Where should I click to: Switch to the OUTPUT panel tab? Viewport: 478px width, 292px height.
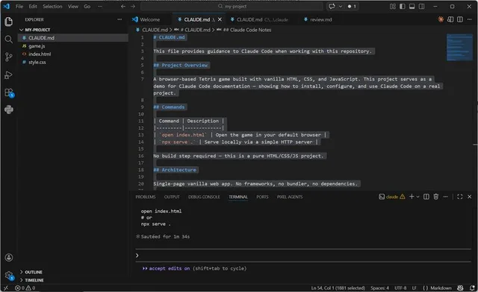[x=172, y=197]
